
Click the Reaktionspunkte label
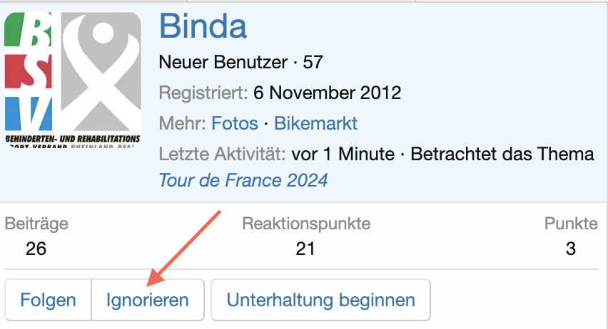[306, 224]
